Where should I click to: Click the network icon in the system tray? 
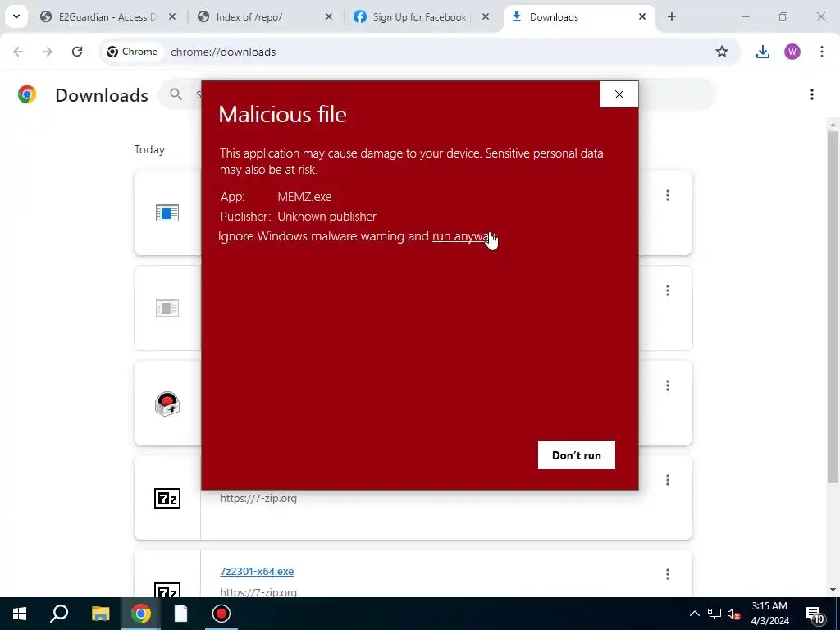(x=714, y=614)
